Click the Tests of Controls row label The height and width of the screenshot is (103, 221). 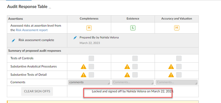click(x=22, y=58)
